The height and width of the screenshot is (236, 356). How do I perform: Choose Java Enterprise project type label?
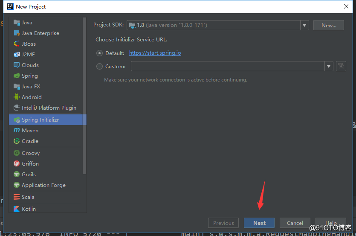[x=41, y=33]
